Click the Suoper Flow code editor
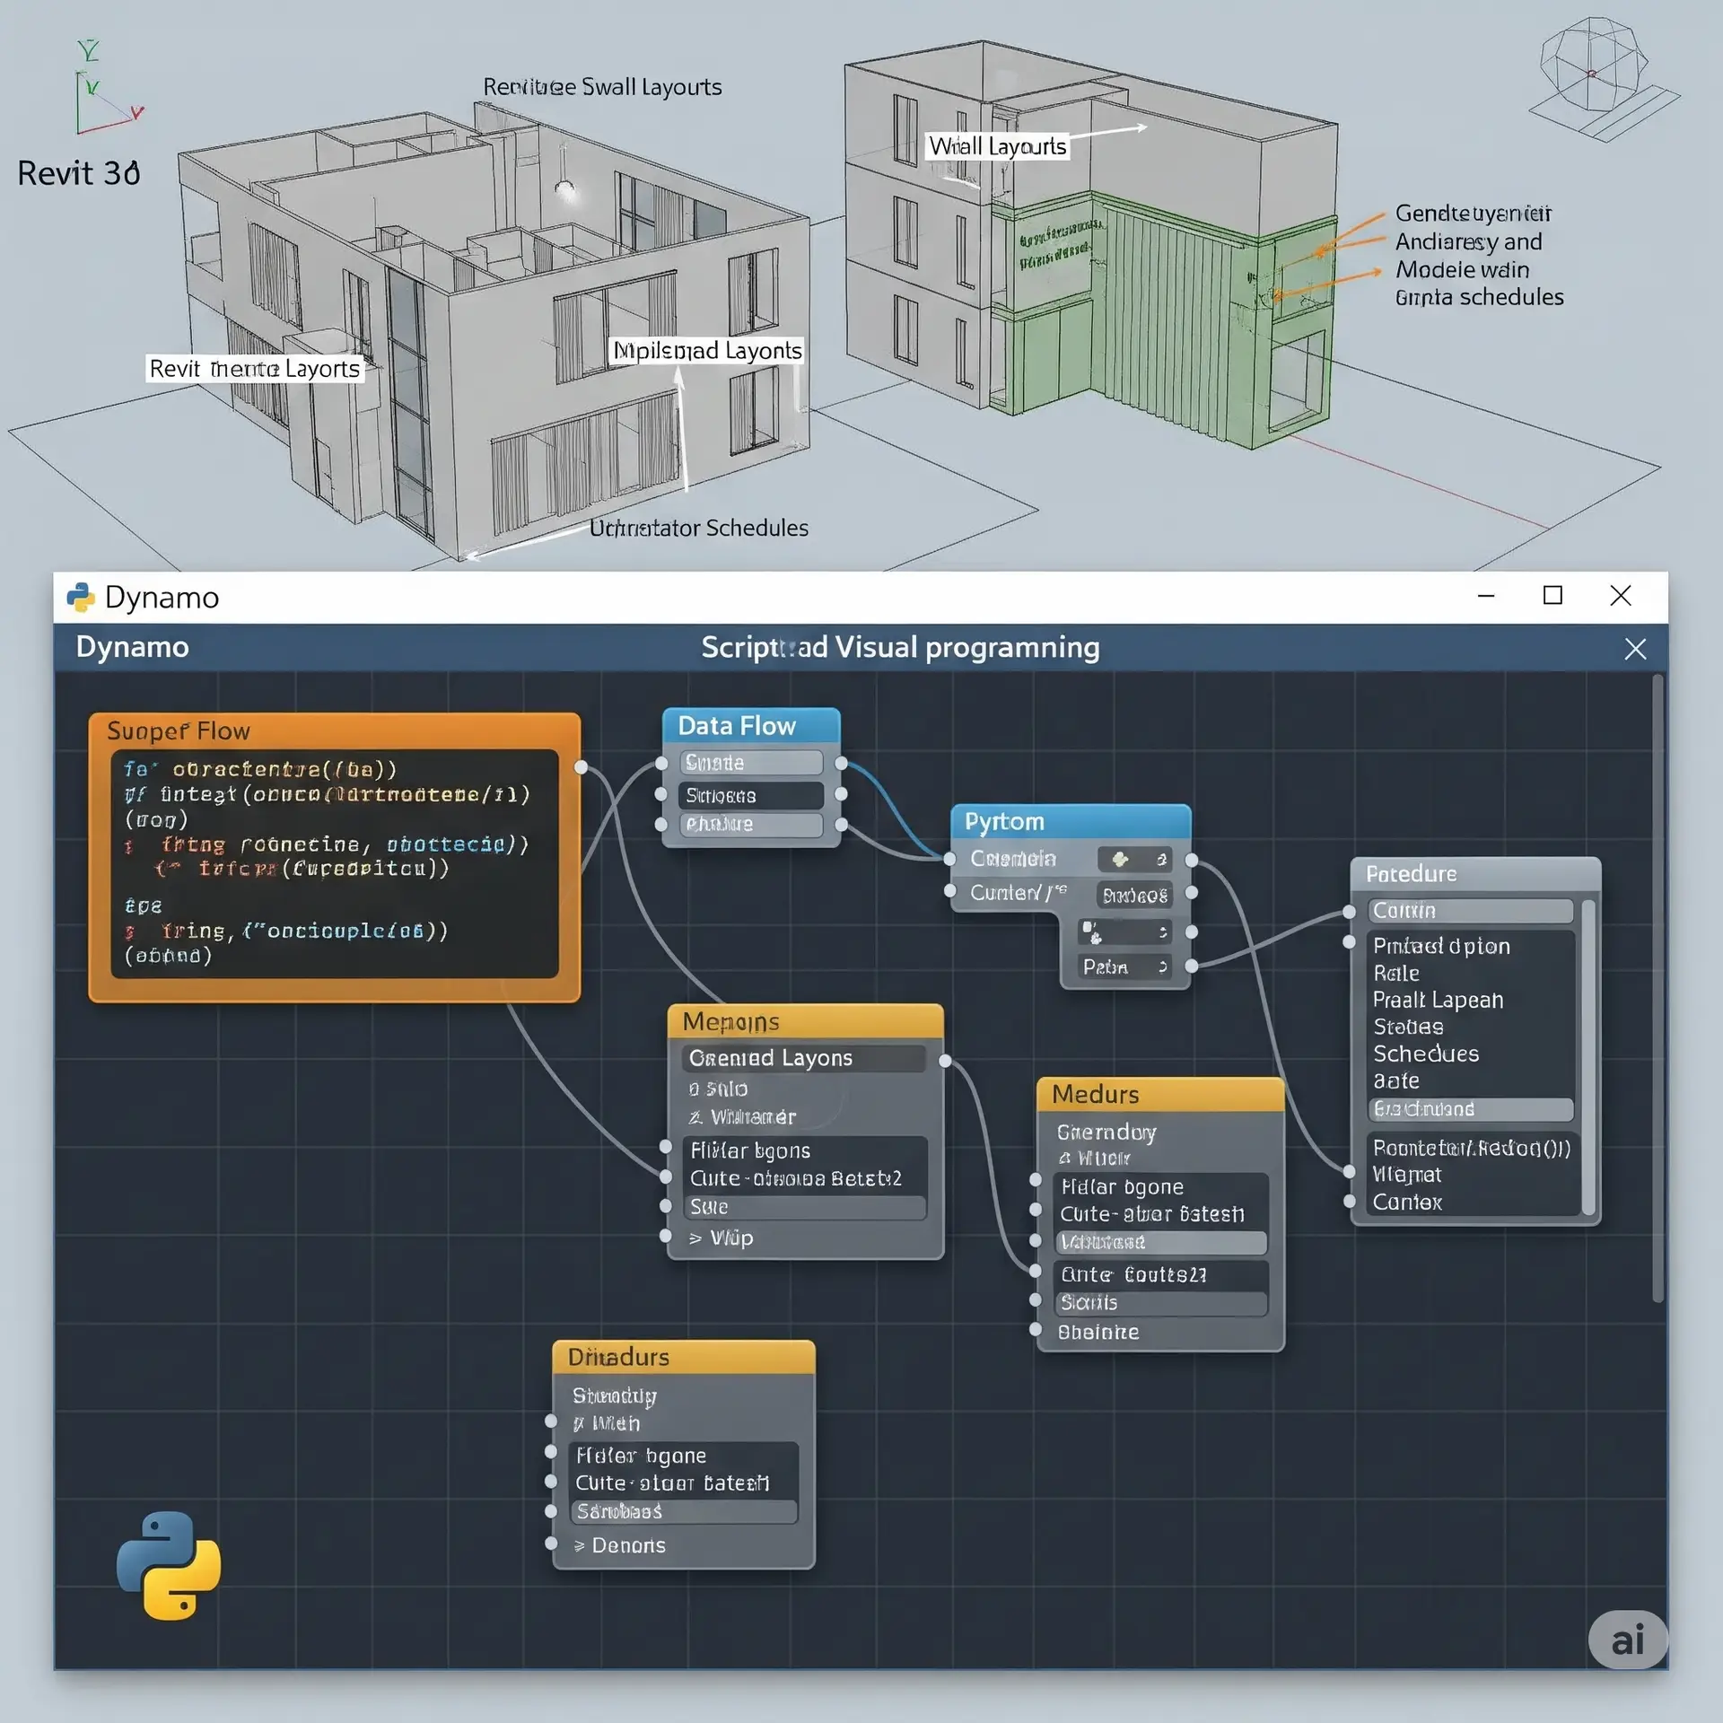Screen dimensions: 1723x1723 coord(335,863)
